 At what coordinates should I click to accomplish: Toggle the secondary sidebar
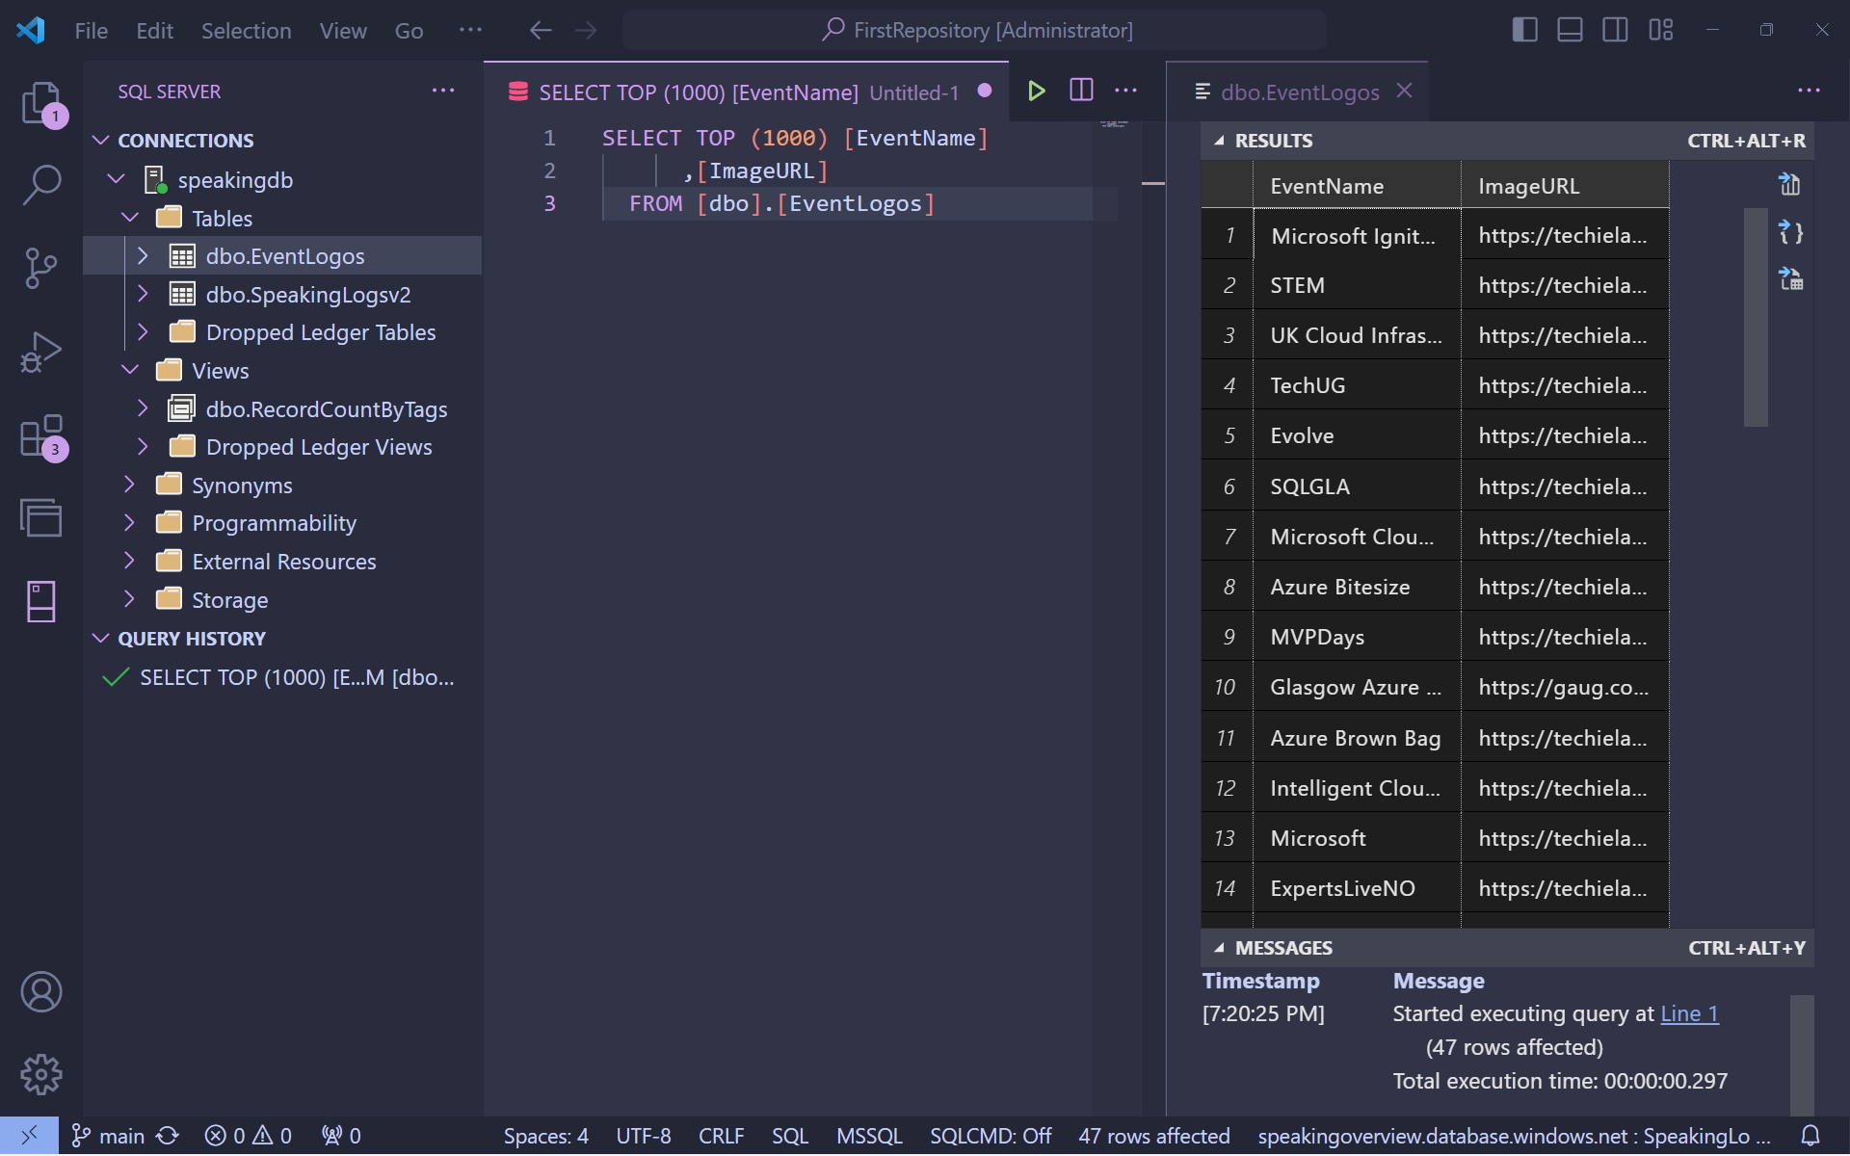1614,30
